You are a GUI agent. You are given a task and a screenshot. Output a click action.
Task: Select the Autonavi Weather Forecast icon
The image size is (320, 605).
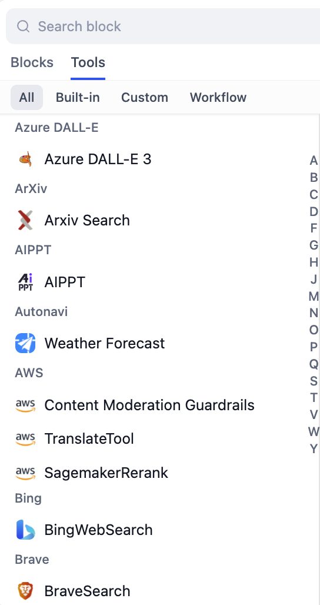click(x=25, y=343)
